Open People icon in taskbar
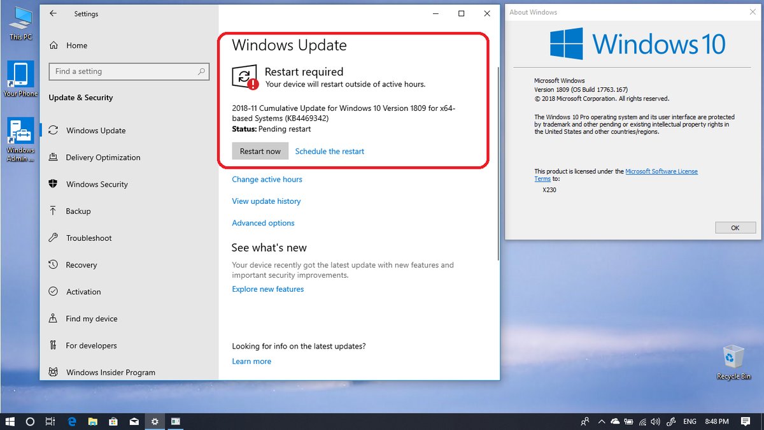Viewport: 764px width, 430px height. point(585,421)
